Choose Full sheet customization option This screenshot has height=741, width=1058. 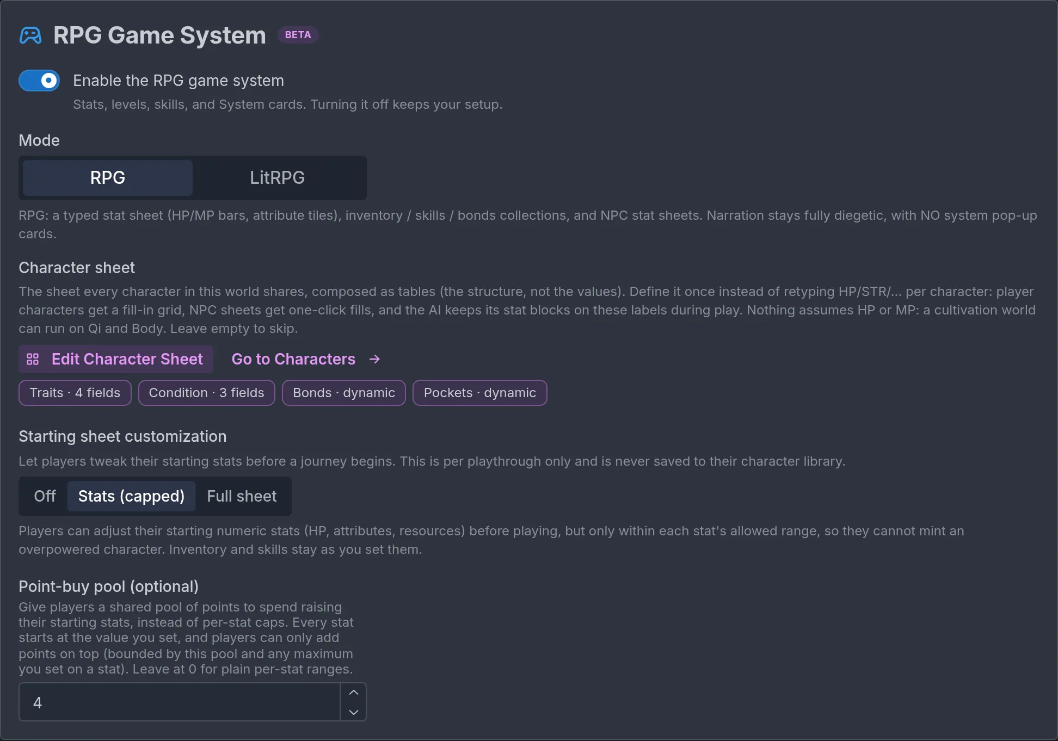[x=242, y=496]
